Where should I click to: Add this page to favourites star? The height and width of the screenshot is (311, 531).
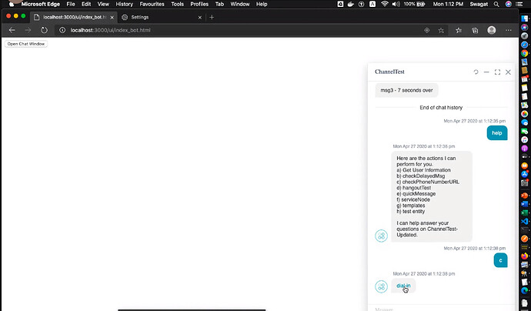[442, 30]
